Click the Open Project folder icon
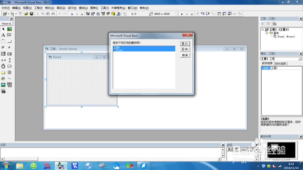 (x=26, y=14)
